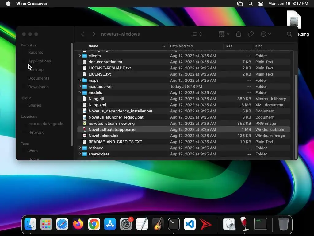Select LICENSE.txt in the file list
Image resolution: width=314 pixels, height=236 pixels.
(x=100, y=74)
